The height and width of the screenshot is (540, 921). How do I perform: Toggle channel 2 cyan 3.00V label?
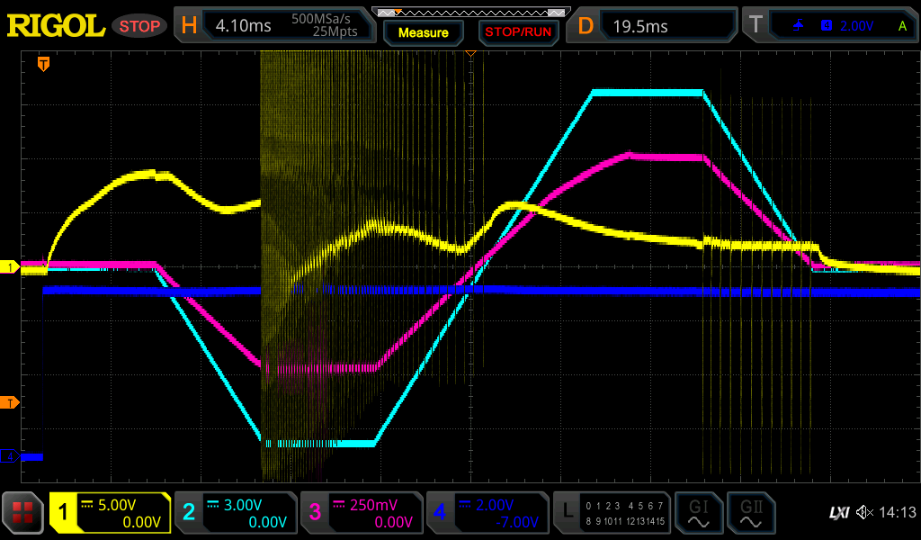236,513
